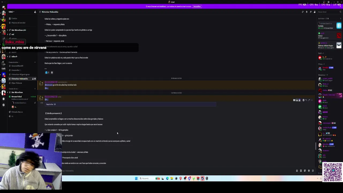Click the Home direct messages icon
Image resolution: width=343 pixels, height=193 pixels.
[3, 7]
